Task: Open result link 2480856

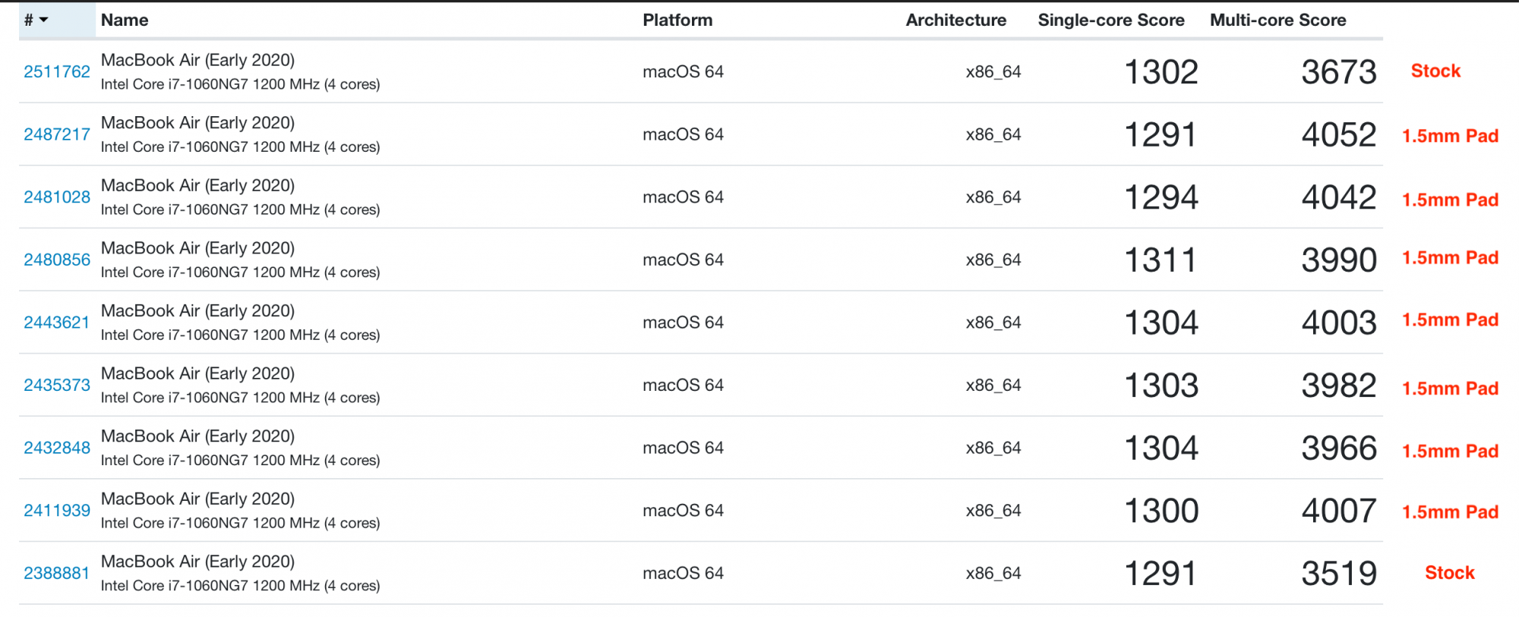Action: click(x=57, y=260)
